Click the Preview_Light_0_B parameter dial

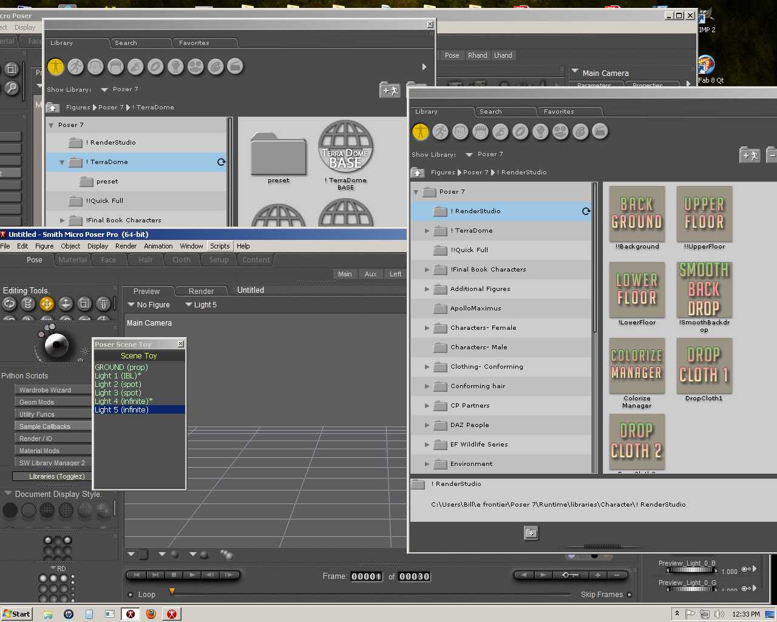691,570
